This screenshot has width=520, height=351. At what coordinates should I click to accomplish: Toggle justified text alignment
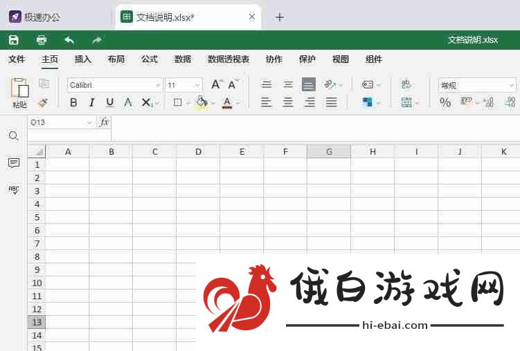click(x=331, y=102)
